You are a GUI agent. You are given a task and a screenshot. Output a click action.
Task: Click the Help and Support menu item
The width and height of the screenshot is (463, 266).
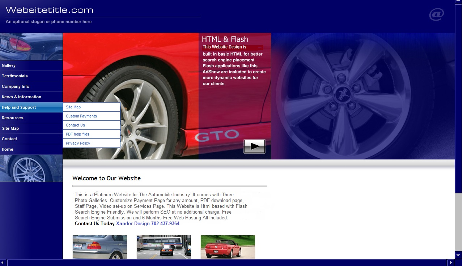pyautogui.click(x=31, y=107)
